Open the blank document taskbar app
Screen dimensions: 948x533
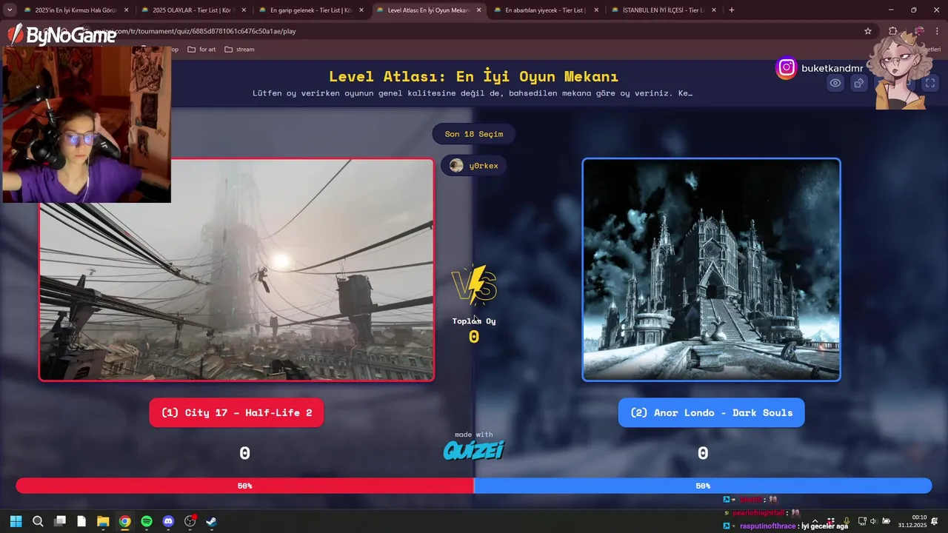[81, 521]
